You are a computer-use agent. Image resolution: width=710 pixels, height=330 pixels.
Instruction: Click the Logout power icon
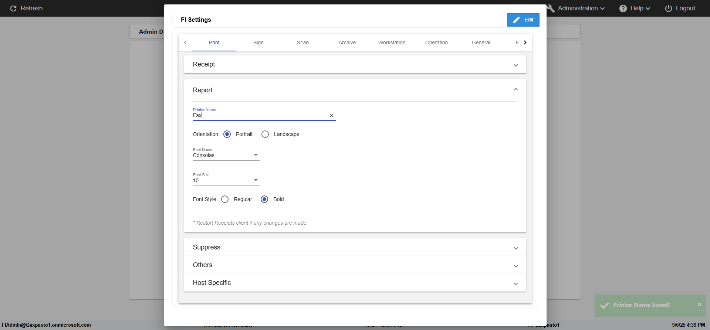(668, 8)
